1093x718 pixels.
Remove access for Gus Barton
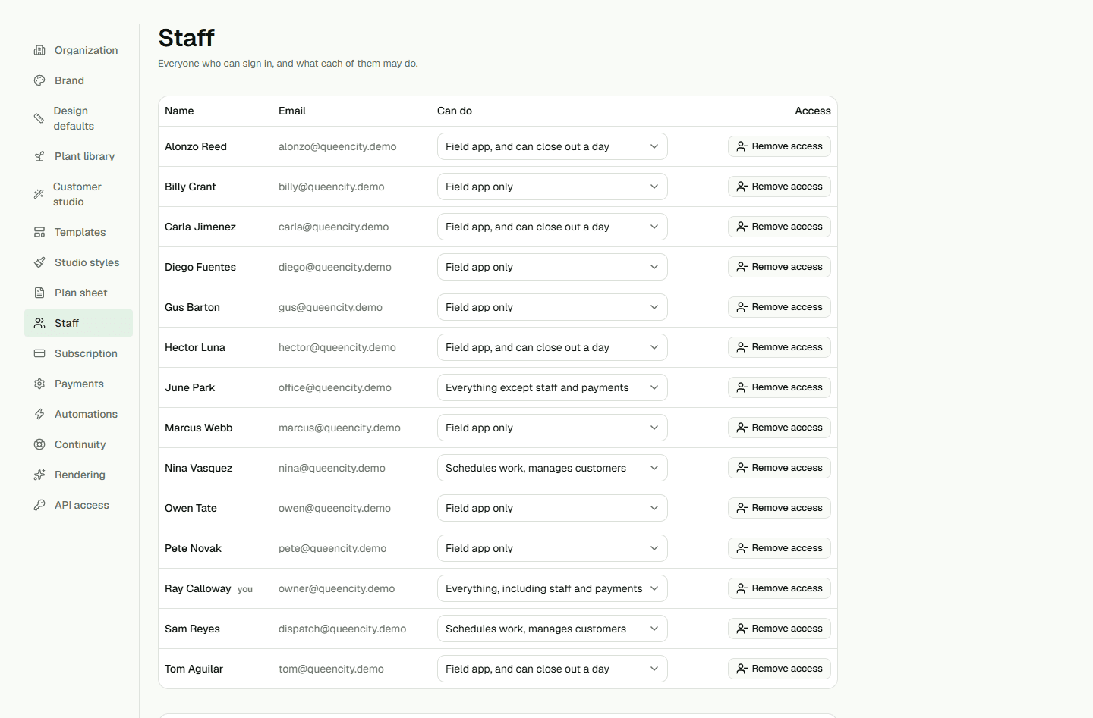point(780,307)
